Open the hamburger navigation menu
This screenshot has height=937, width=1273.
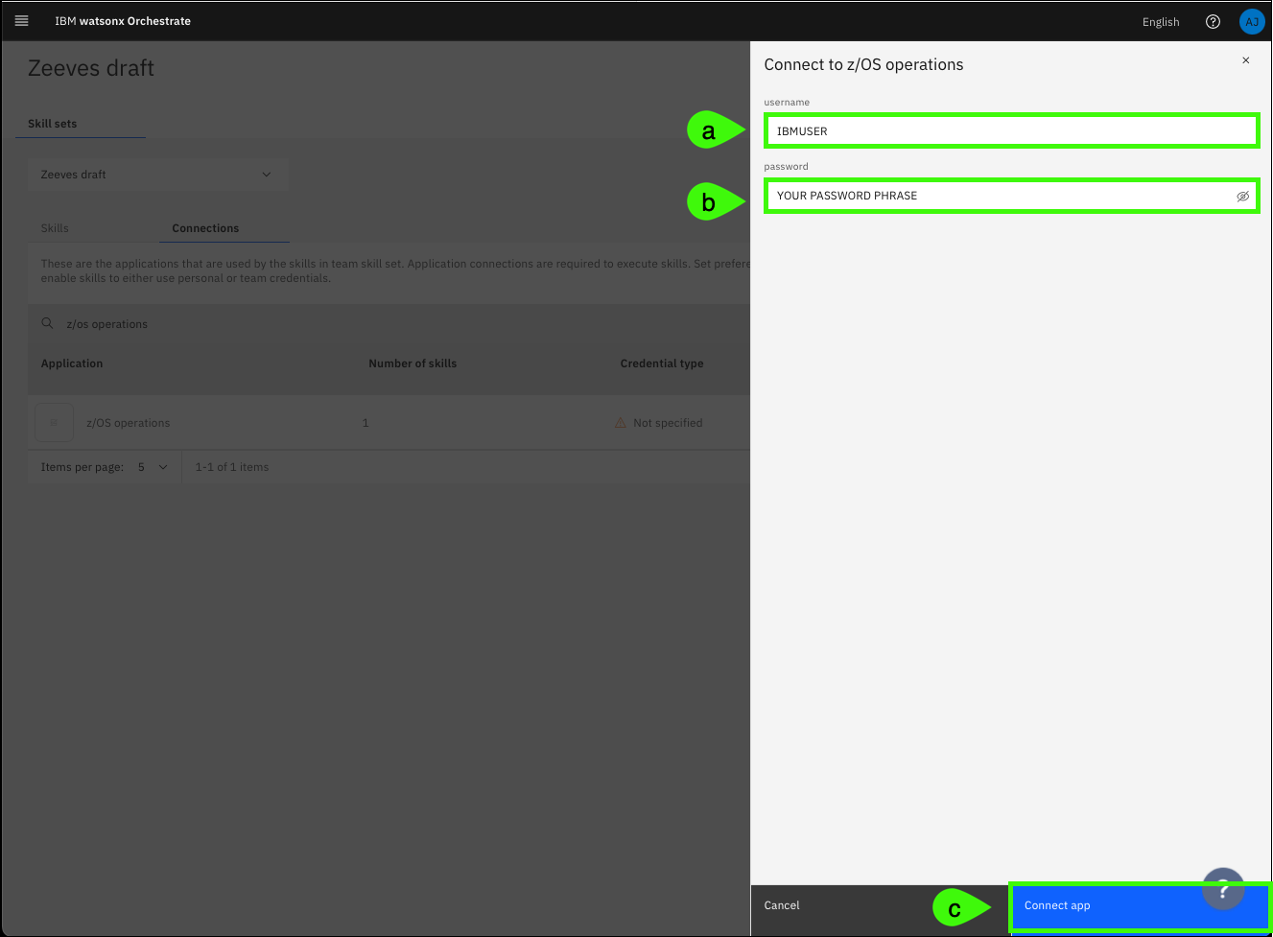coord(21,21)
